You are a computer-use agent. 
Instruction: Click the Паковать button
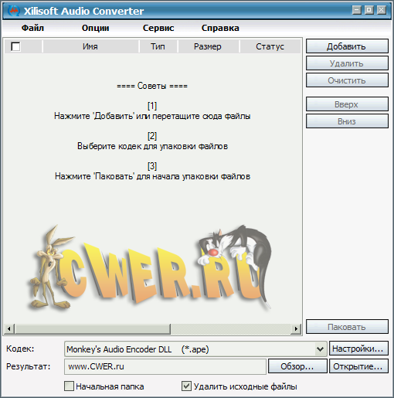click(347, 327)
